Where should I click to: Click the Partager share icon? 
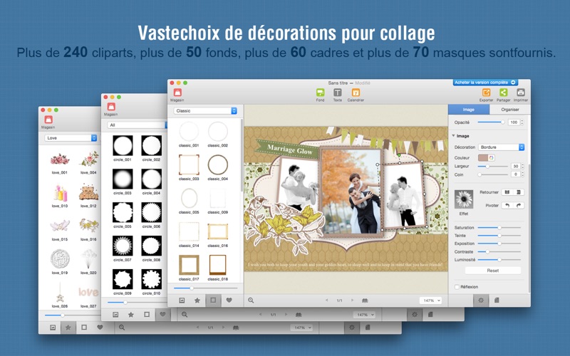(503, 93)
